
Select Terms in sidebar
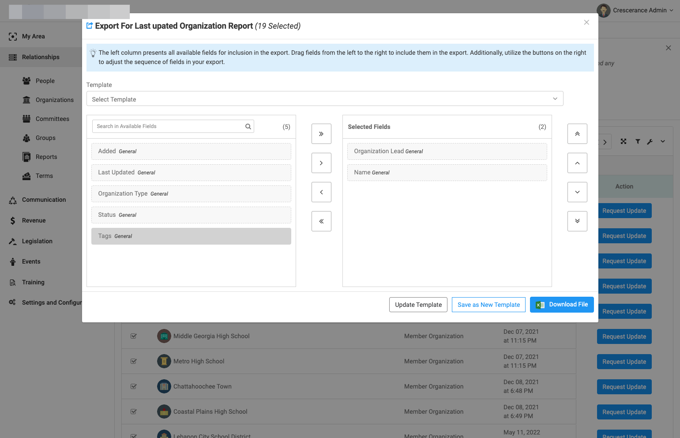[x=44, y=176]
